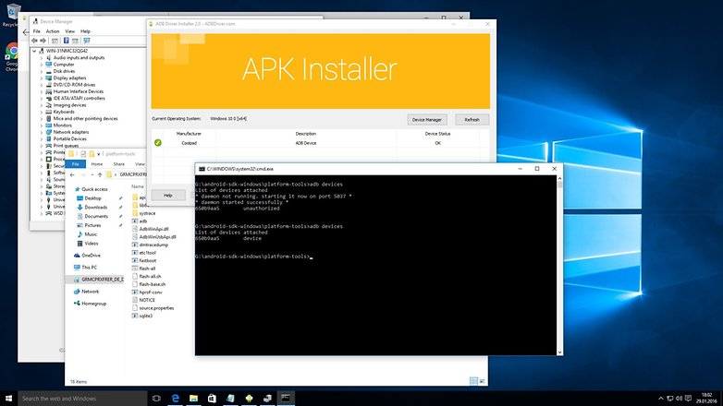Open the Help menu in Device Manager
Screen dimensions: 723x406
click(85, 31)
